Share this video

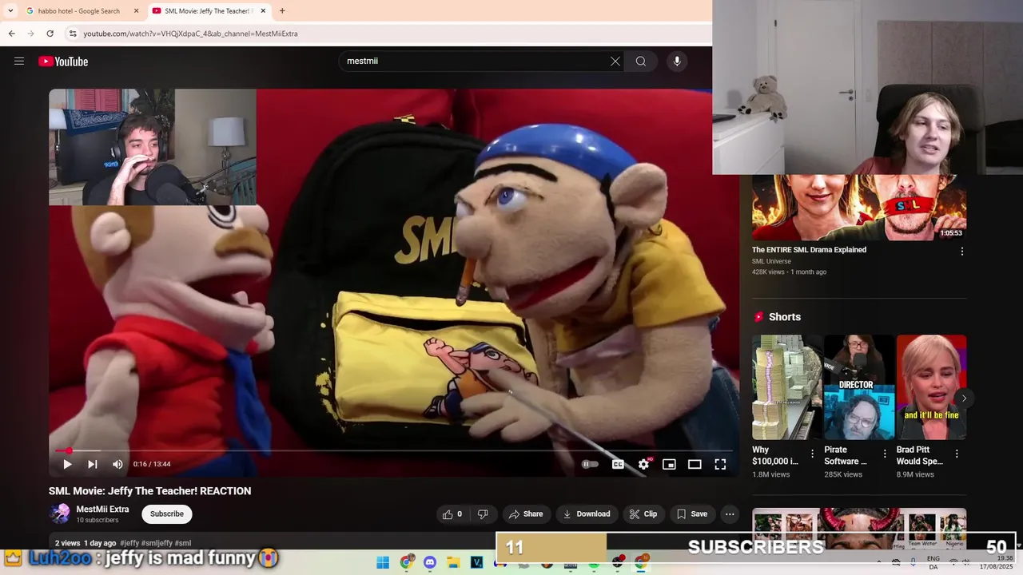click(x=526, y=514)
